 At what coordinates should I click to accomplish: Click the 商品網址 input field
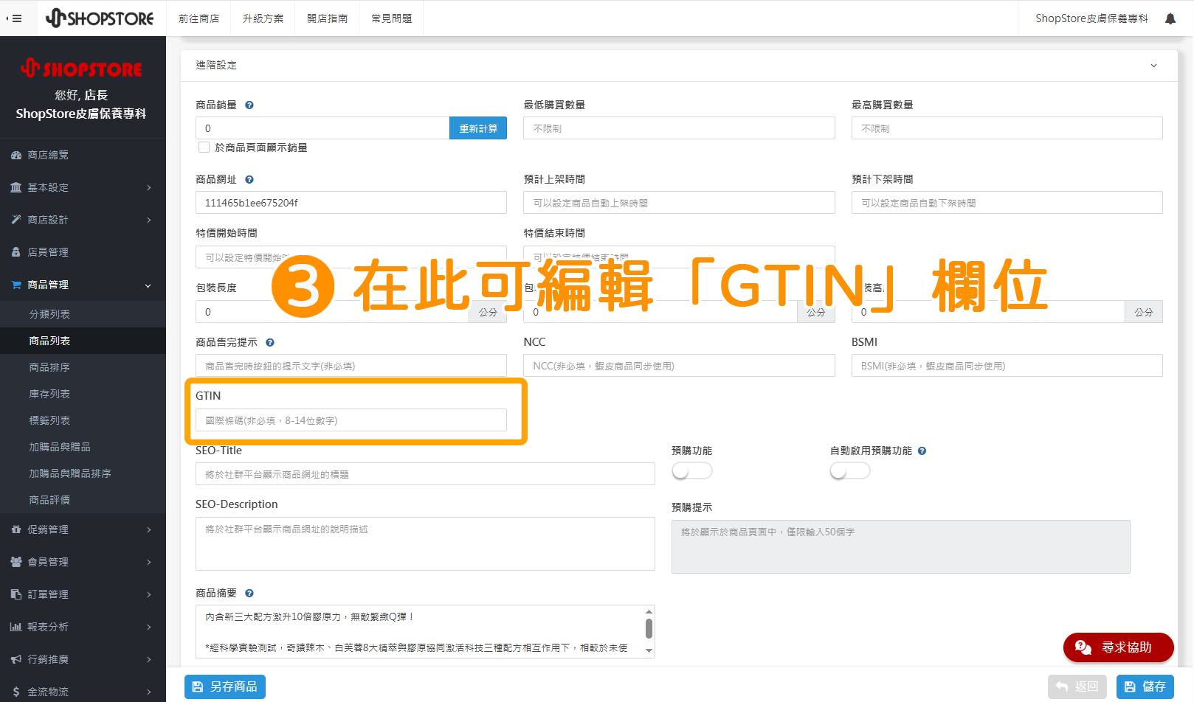[x=351, y=203]
